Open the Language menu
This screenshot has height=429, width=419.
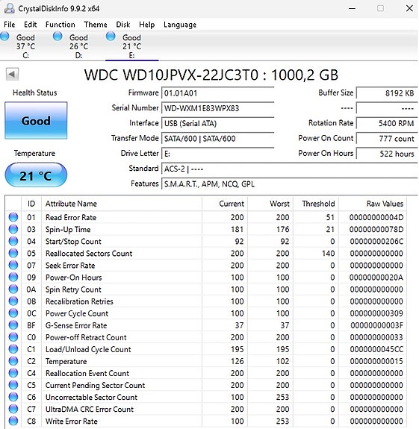tap(180, 25)
